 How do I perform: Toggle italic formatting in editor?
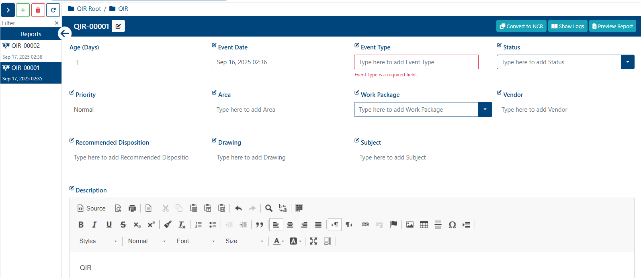click(94, 225)
